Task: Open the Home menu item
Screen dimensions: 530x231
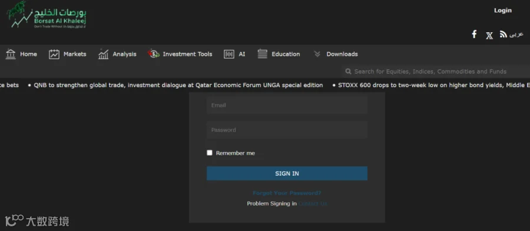Action: (x=28, y=54)
